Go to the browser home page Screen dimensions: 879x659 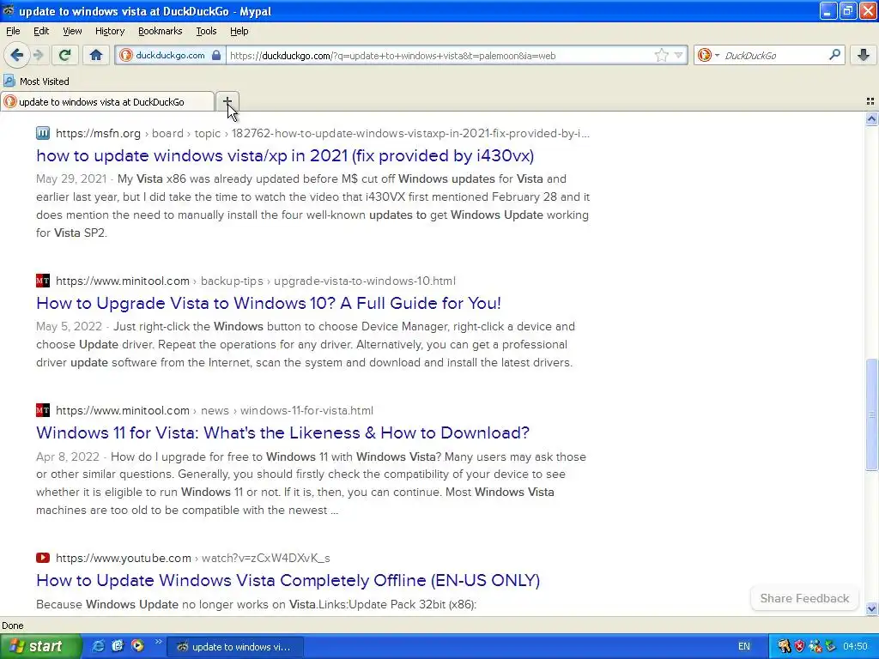96,55
